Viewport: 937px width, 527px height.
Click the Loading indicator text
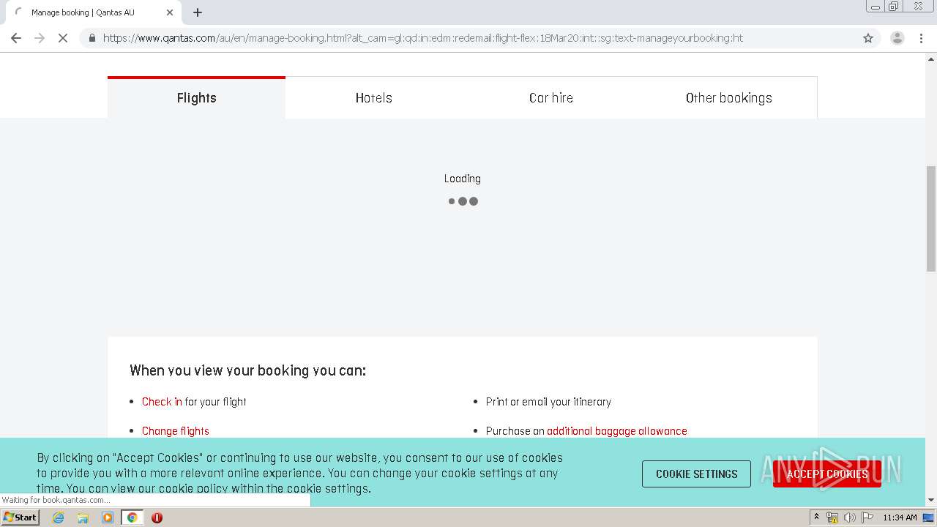463,179
